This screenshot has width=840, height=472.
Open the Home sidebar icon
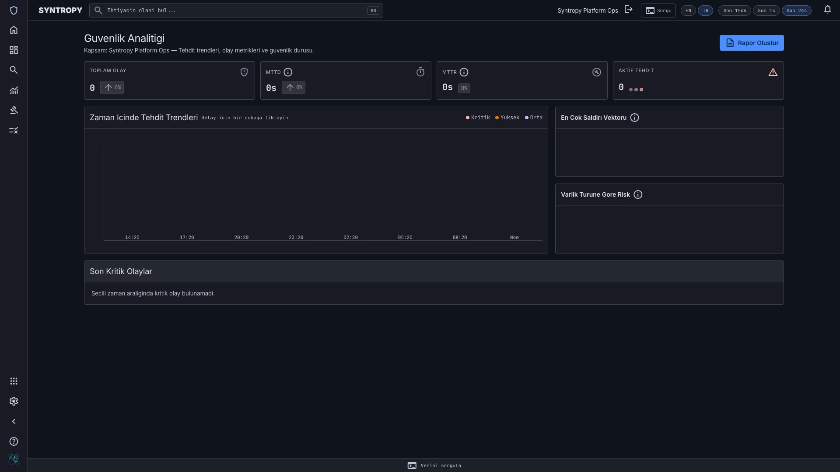pyautogui.click(x=14, y=30)
